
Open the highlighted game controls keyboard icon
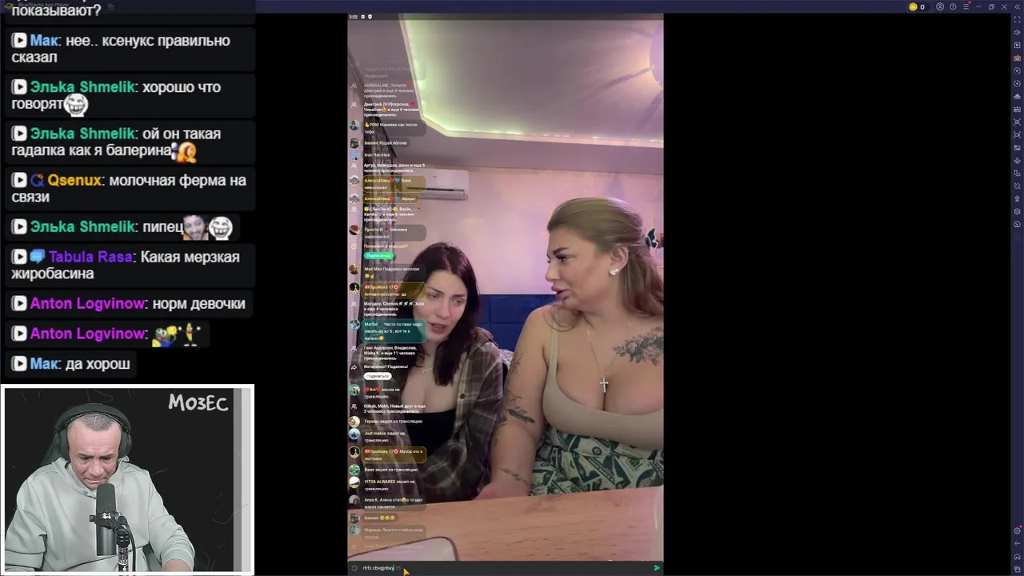pos(1018,58)
